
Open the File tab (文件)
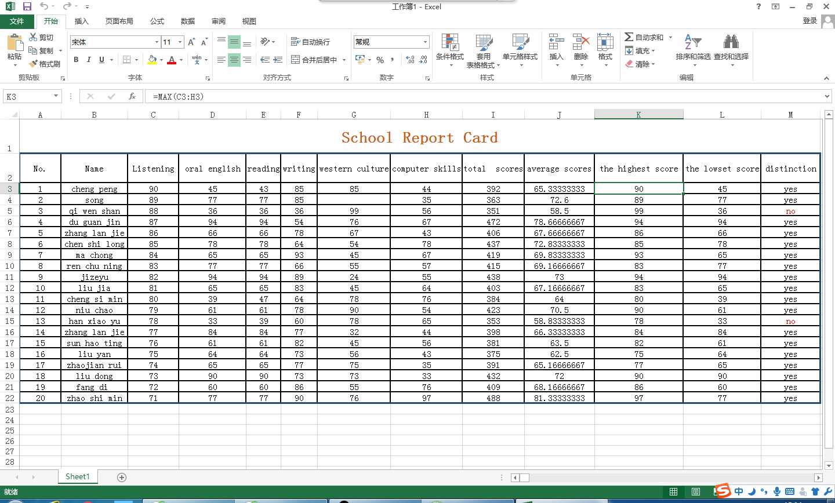point(17,21)
